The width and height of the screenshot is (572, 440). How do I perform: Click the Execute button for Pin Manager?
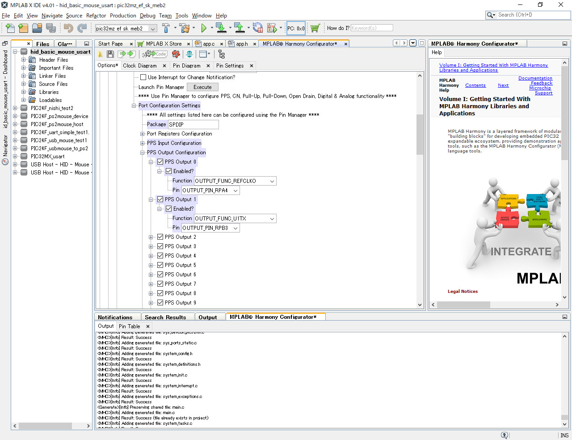(x=202, y=87)
